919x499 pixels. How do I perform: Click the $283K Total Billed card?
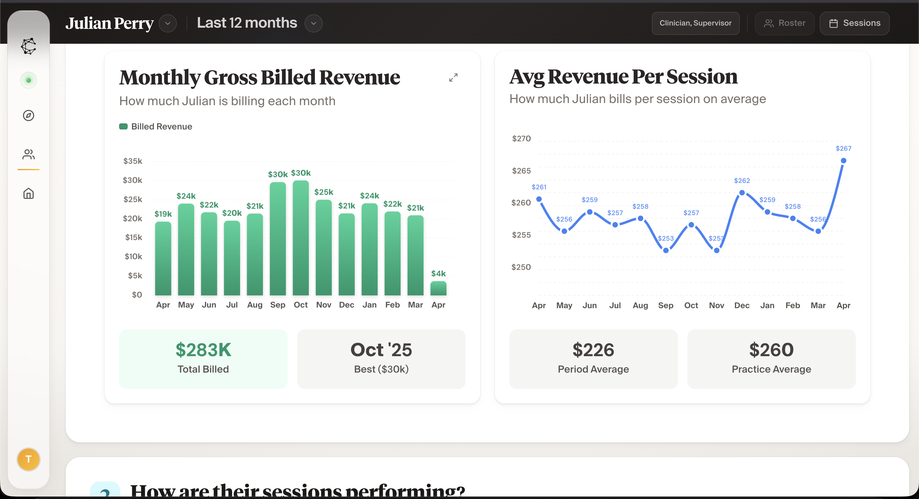pyautogui.click(x=203, y=359)
